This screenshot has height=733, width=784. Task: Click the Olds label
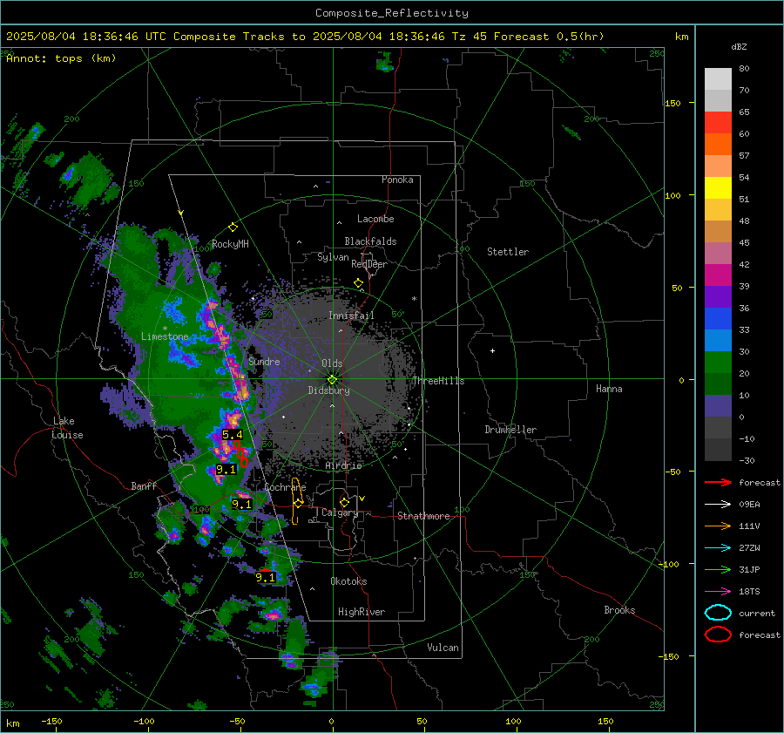pyautogui.click(x=332, y=363)
